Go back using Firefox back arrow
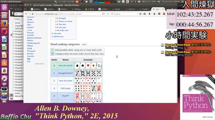The width and height of the screenshot is (215, 120). [x=26, y=14]
